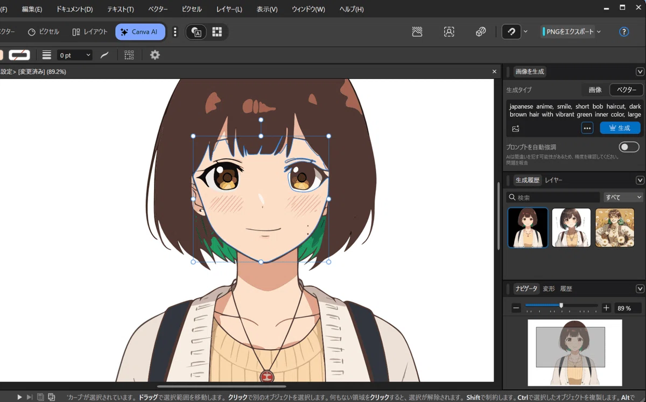Switch to the レイアウト studio
The image size is (646, 402).
point(90,32)
